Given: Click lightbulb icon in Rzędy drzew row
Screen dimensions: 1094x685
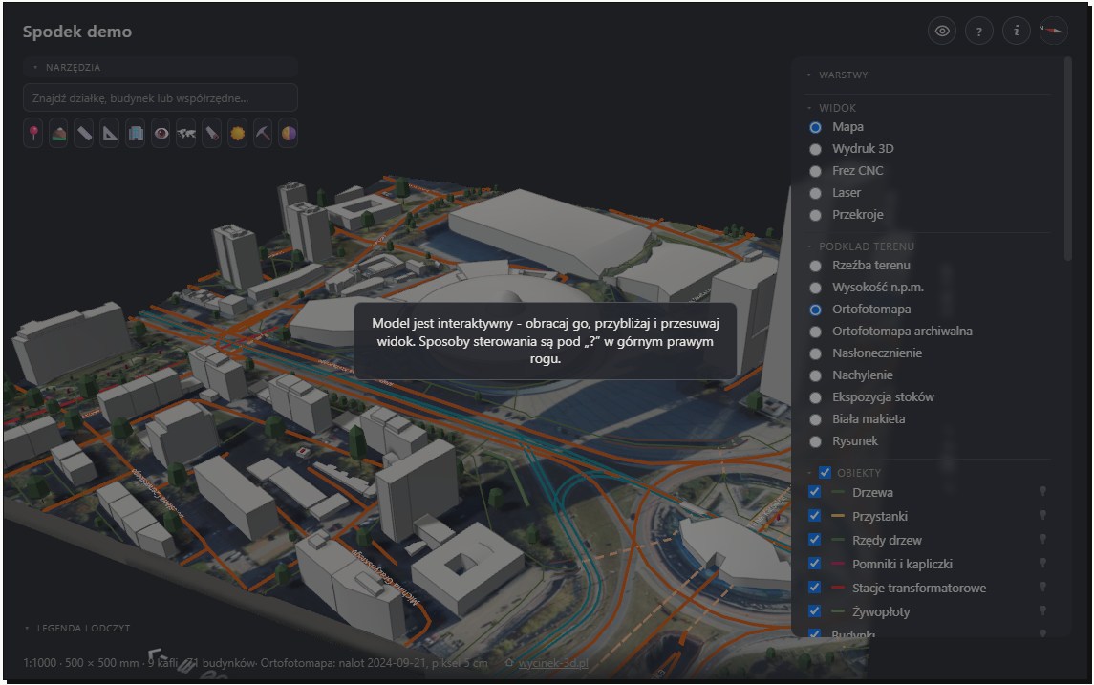Looking at the screenshot, I should click(1043, 539).
